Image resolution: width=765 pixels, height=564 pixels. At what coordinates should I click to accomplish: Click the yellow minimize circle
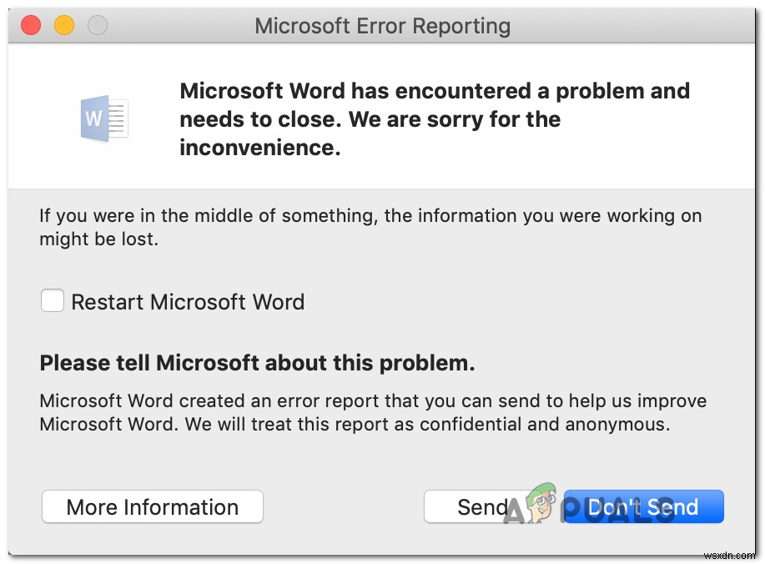point(64,25)
